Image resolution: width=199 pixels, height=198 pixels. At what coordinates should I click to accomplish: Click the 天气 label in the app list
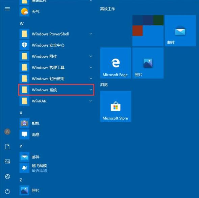tap(35, 11)
